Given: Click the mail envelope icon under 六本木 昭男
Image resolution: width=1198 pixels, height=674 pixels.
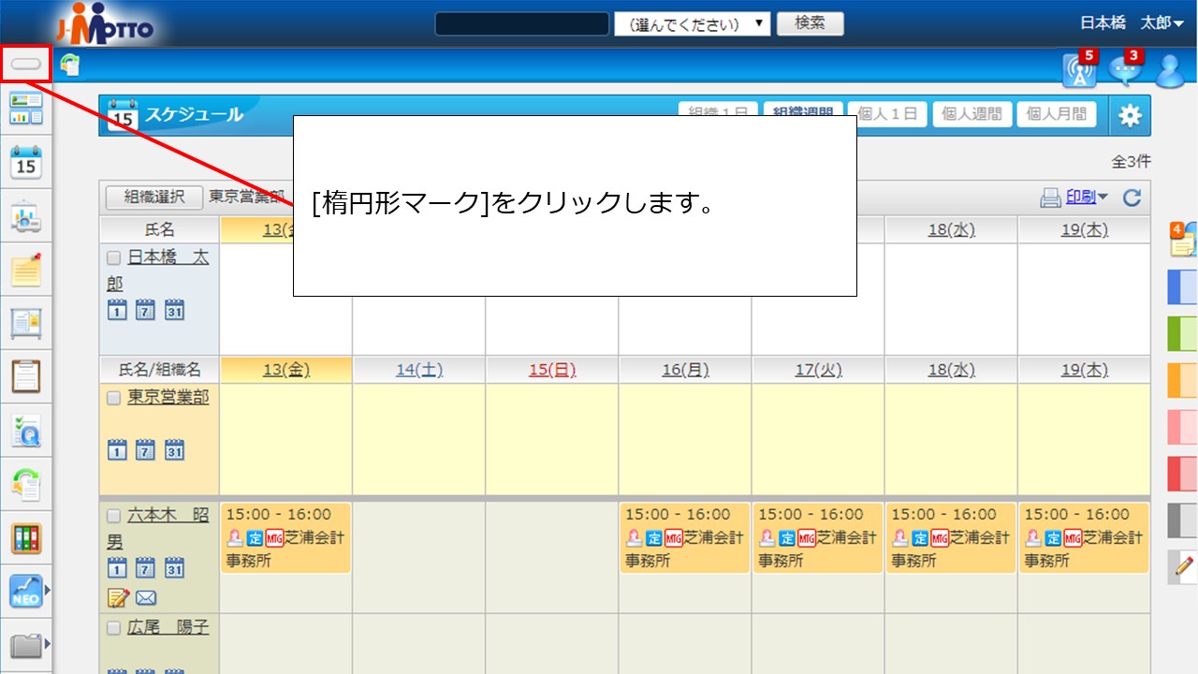Looking at the screenshot, I should coord(146,597).
